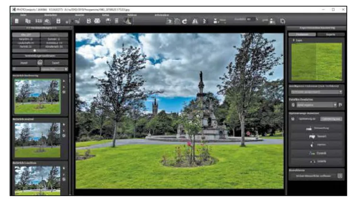The image size is (355, 199).
Task: Switch to the Experte tab
Action: point(330,35)
